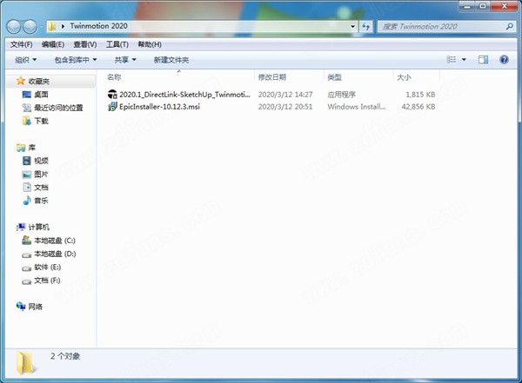Click the 收藏夹 star icon
The width and height of the screenshot is (522, 383).
coord(21,81)
